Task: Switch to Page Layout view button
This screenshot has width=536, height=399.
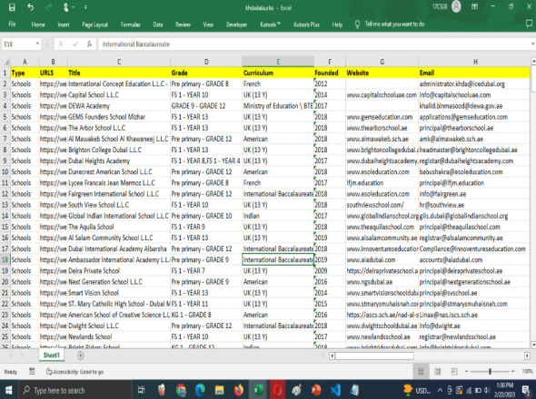Action: [x=437, y=372]
